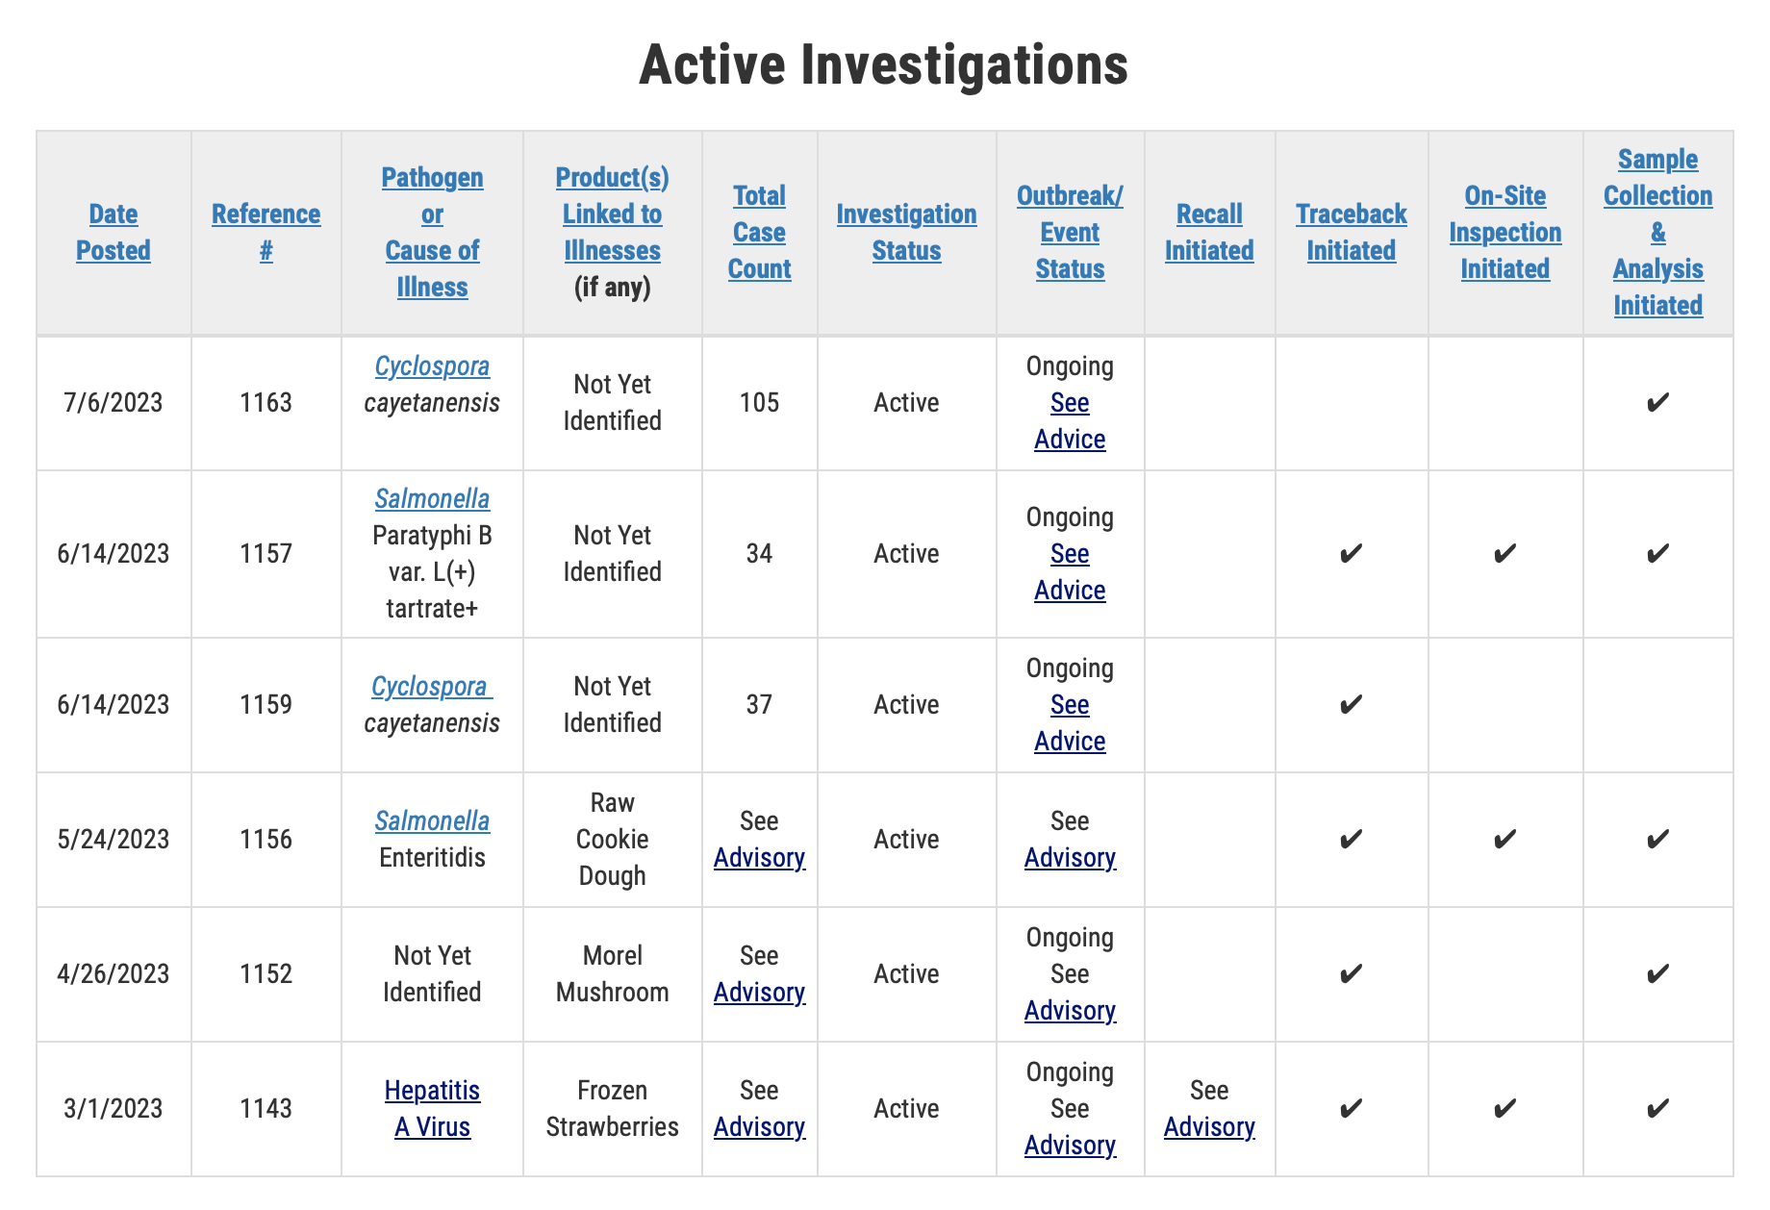This screenshot has height=1210, width=1770.
Task: Open Sample Collection & Analysis Initiated header
Action: (x=1657, y=232)
